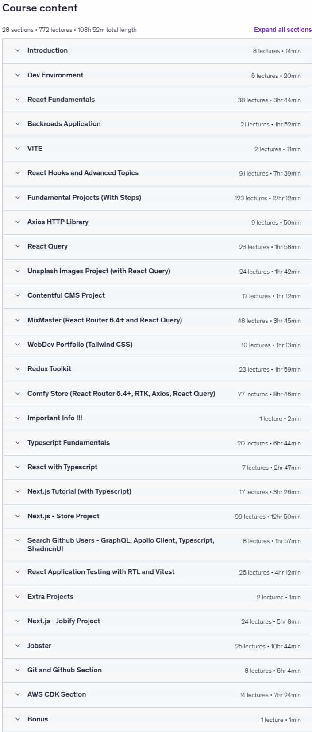Select the VITE section title
Viewport: 312px width, 732px height.
coord(35,149)
